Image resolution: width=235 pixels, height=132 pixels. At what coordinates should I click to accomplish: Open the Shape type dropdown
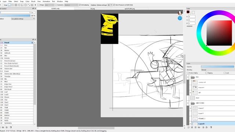click(50, 5)
